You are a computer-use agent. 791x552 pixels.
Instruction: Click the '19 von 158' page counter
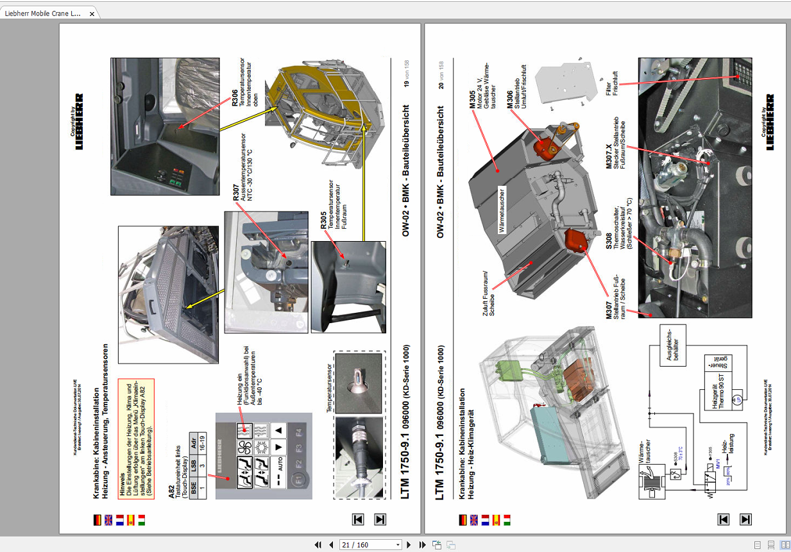[x=406, y=74]
